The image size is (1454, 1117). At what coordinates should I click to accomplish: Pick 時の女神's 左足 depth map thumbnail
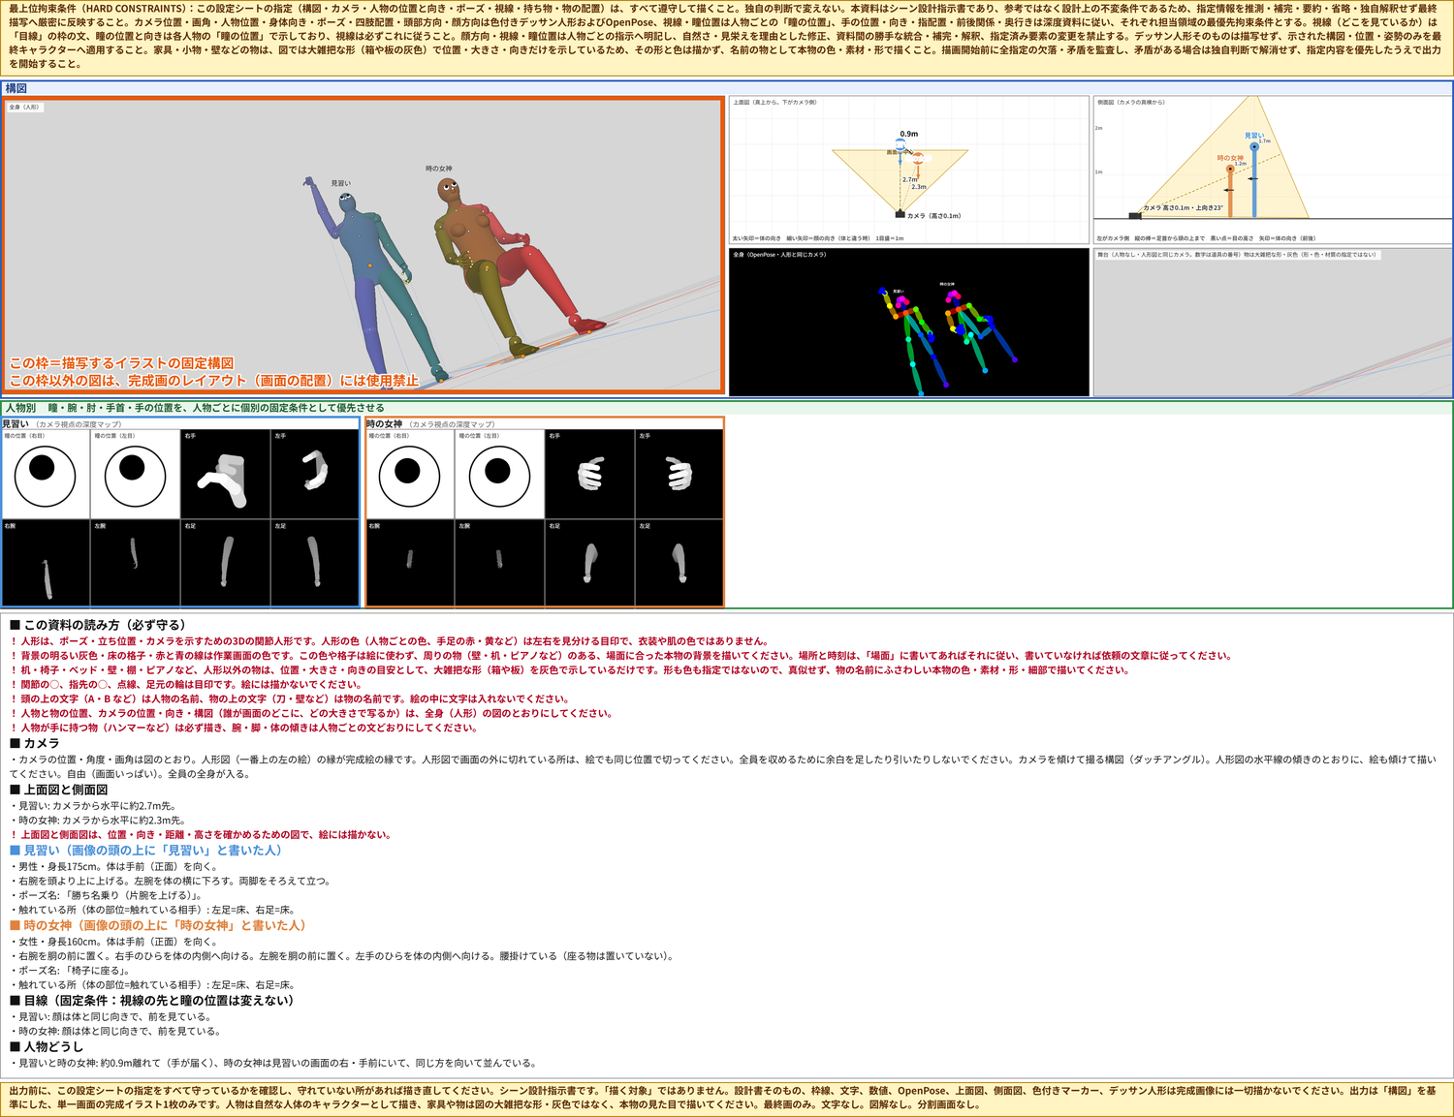click(x=680, y=563)
